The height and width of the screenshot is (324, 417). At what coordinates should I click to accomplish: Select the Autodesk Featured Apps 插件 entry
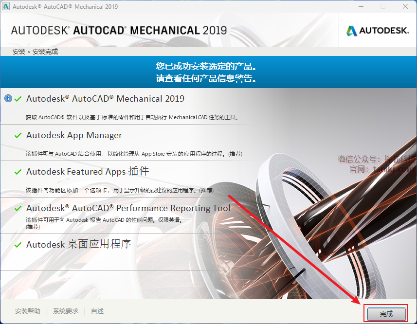coord(88,172)
